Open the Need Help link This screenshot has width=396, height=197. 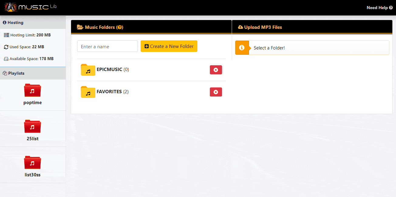click(379, 8)
